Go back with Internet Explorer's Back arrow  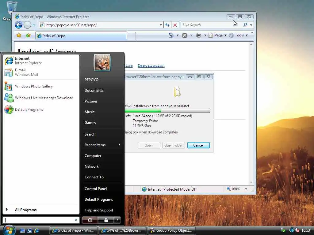tap(19, 25)
